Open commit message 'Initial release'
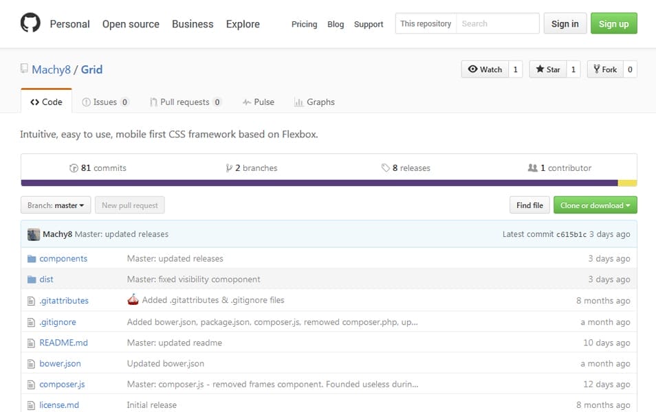Viewport: 656px width, 412px height. [152, 405]
